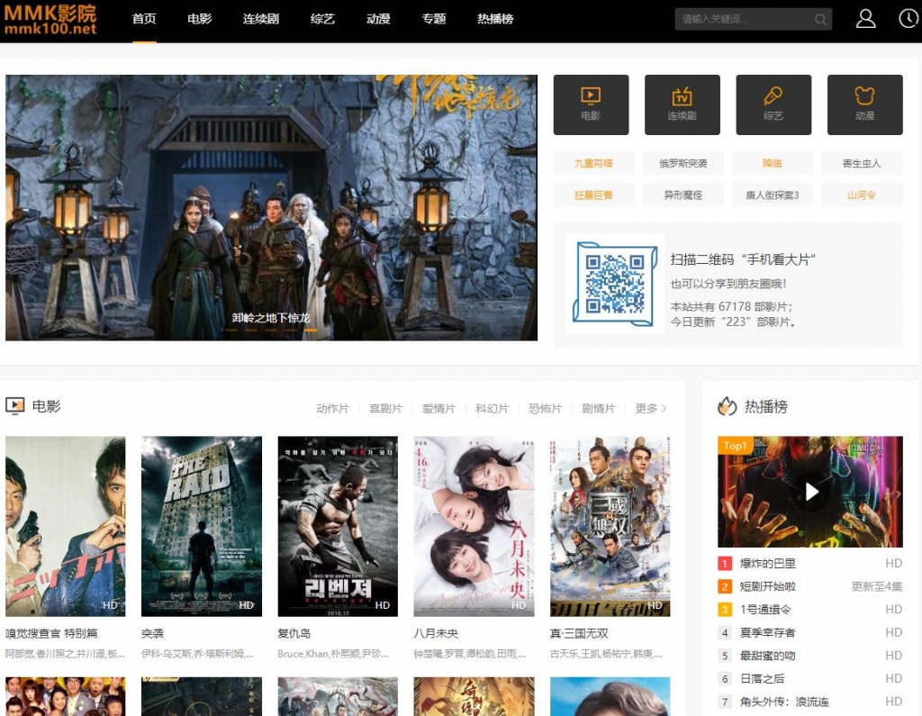Play the Top1 video in 热播榜
Viewport: 922px width, 716px height.
[x=810, y=492]
